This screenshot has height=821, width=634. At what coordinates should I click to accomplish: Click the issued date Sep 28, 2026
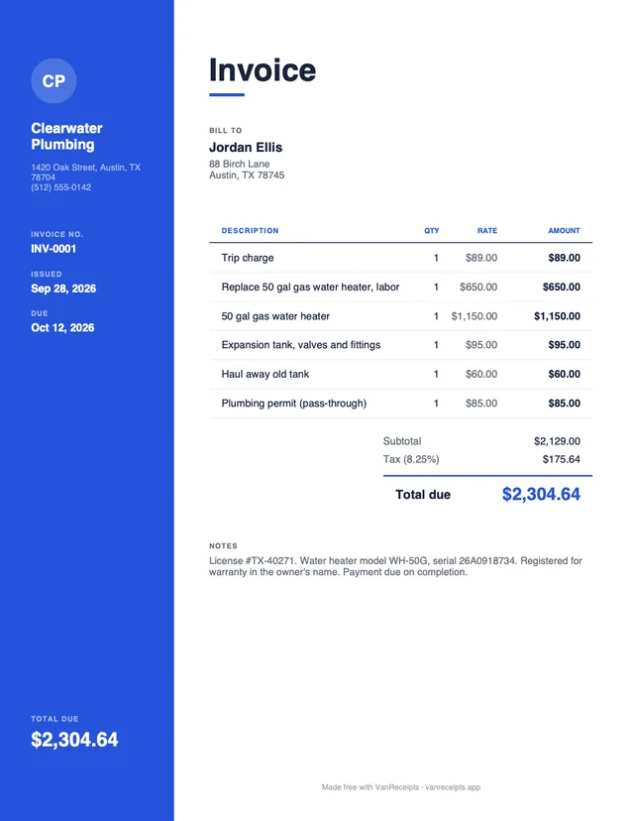[x=63, y=289]
